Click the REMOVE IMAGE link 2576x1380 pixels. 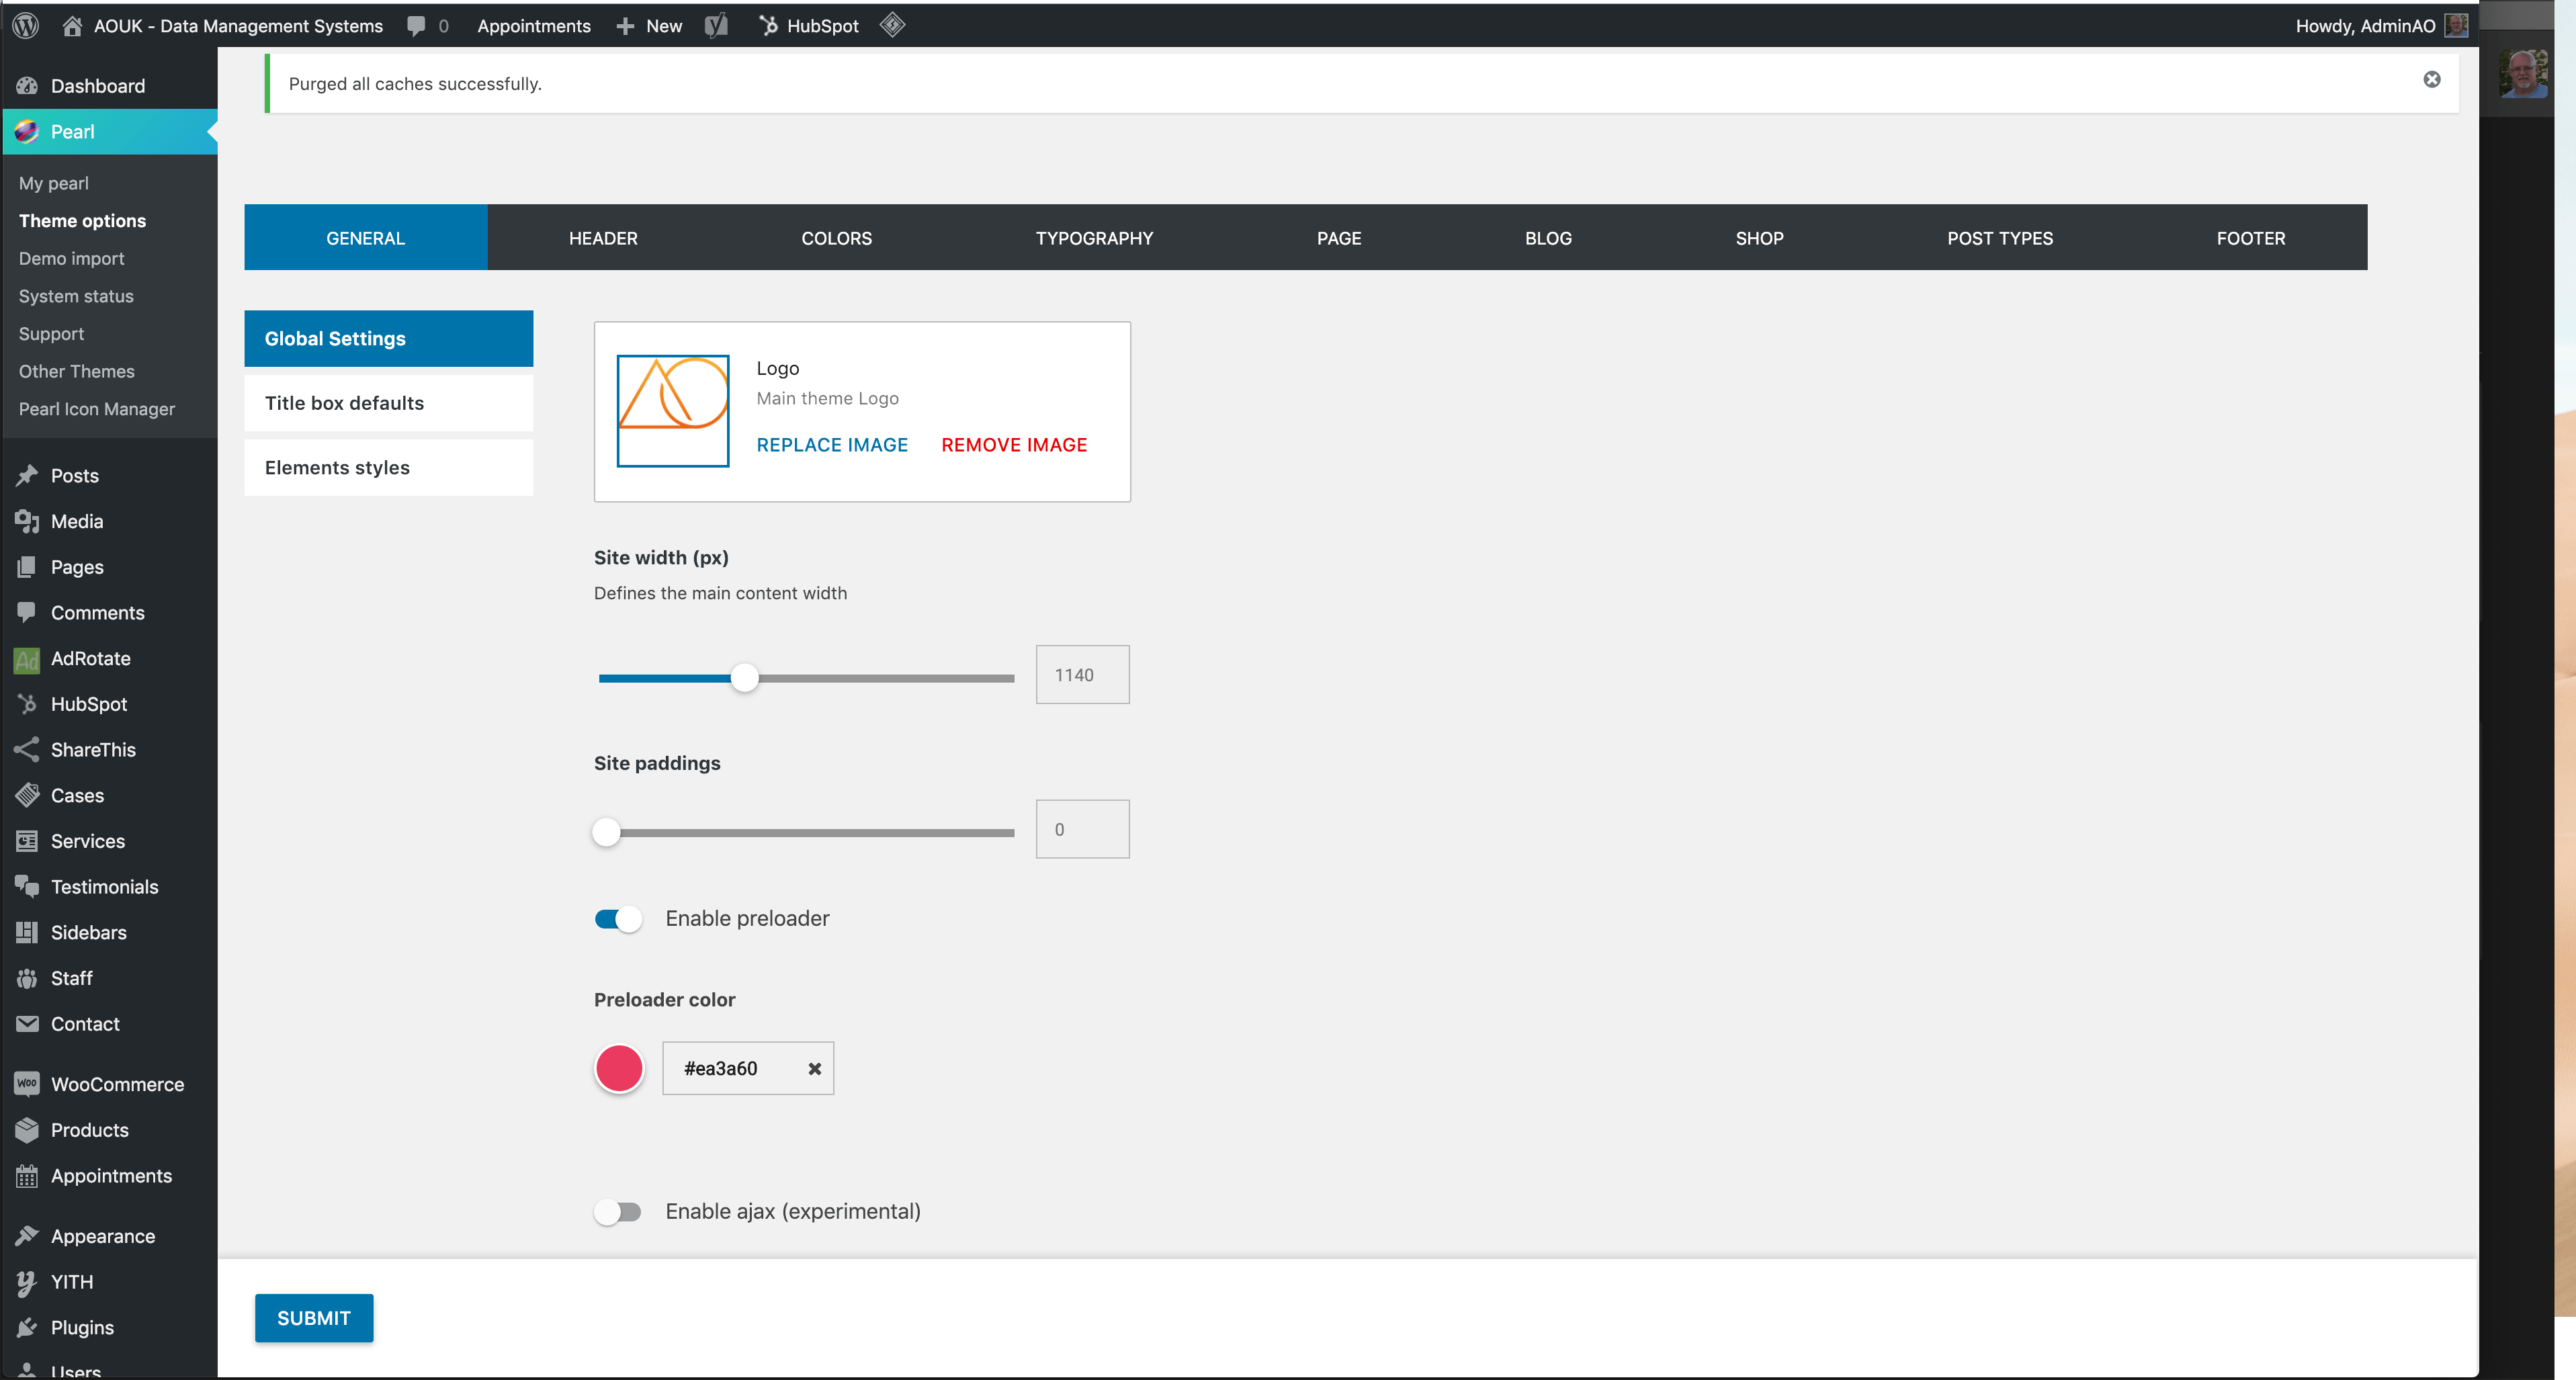coord(1014,445)
